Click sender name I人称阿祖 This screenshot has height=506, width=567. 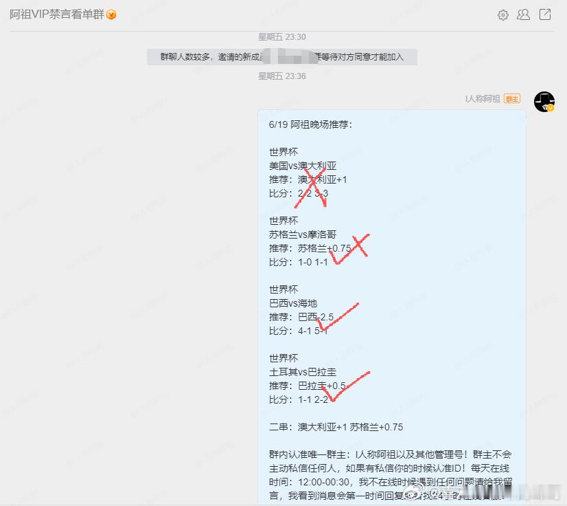(483, 98)
